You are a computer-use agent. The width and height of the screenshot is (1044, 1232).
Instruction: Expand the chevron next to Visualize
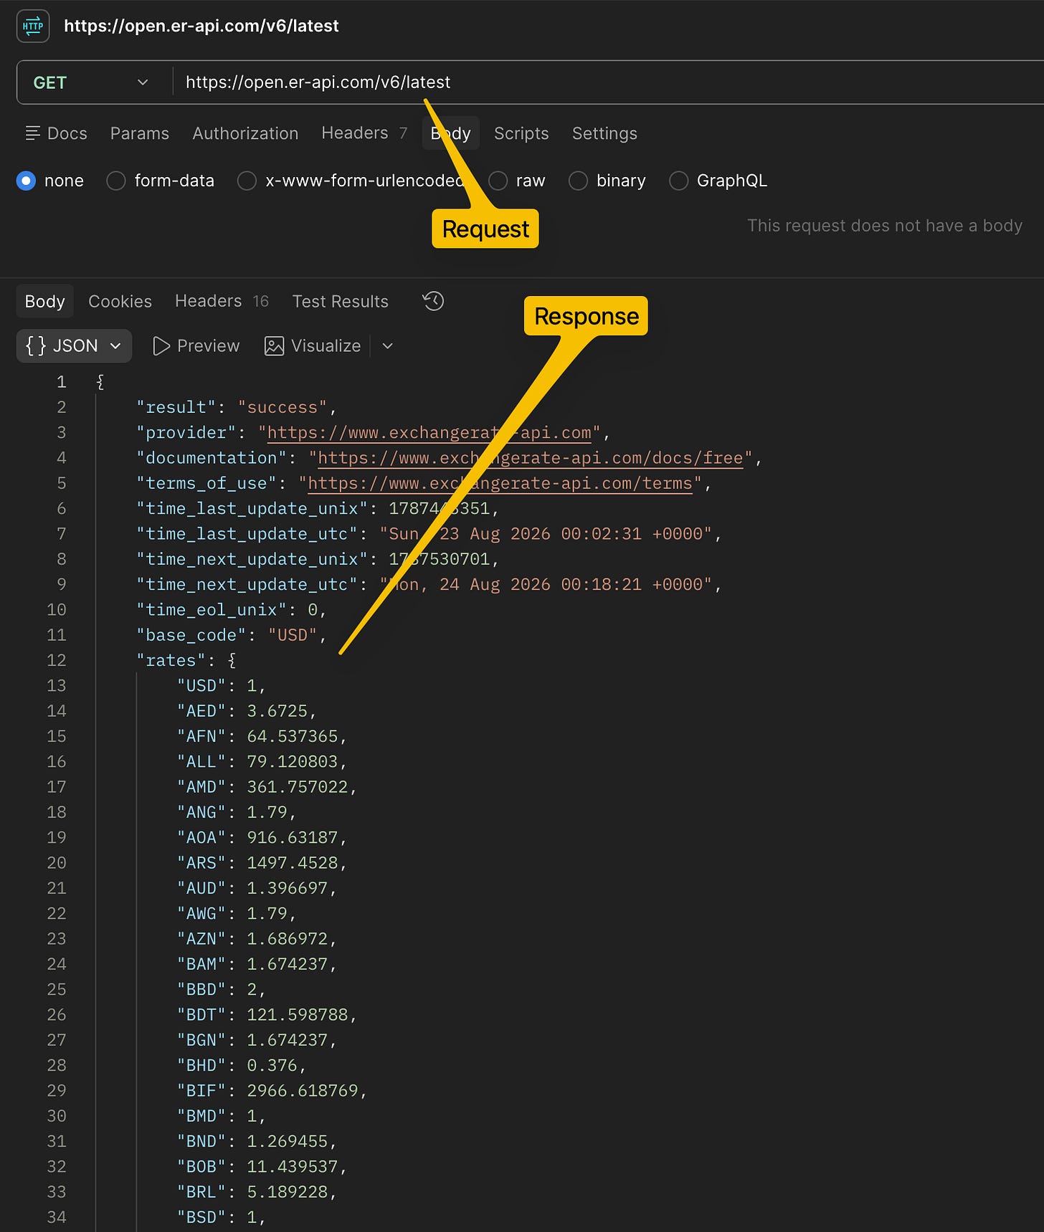[x=388, y=346]
